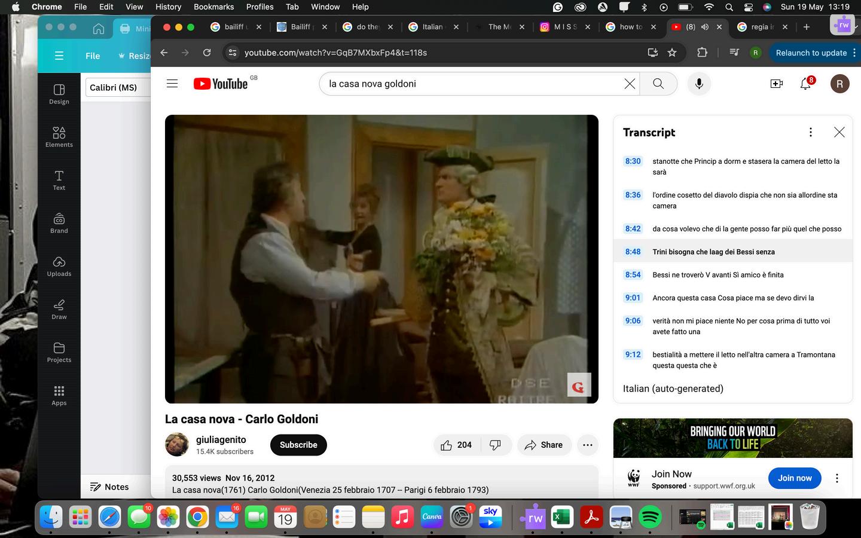This screenshot has height=538, width=861.
Task: Open the YouTube guide hamburger menu
Action: pos(172,84)
